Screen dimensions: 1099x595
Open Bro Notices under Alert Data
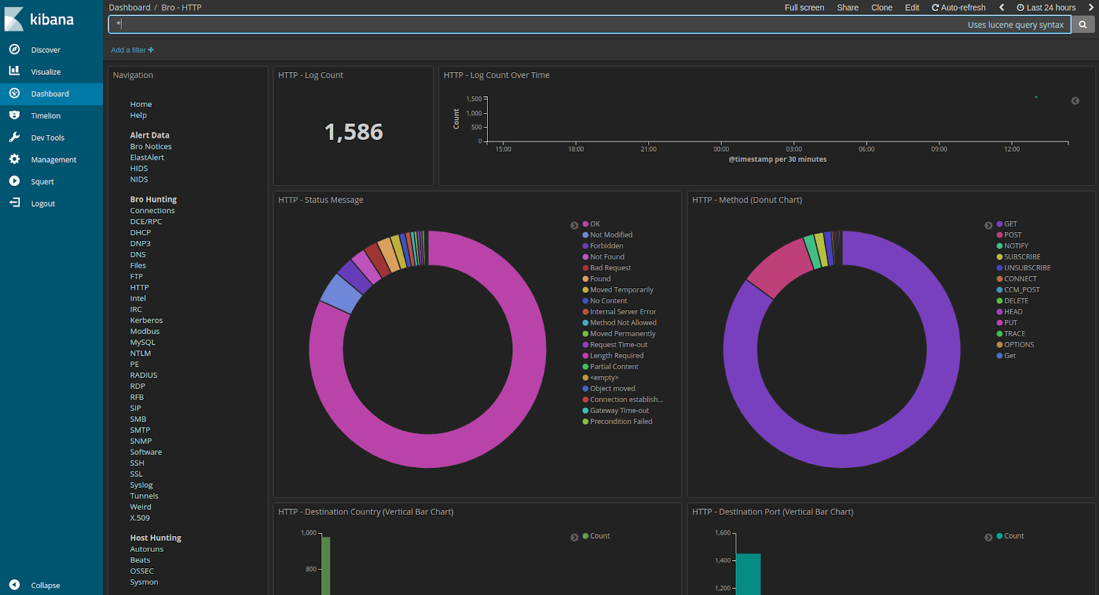pos(150,146)
